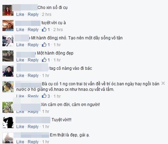This screenshot has width=168, height=144.
Task: Click the thumbs-up icon on the 'Một hành động đẹp' comment
Action: (44, 60)
